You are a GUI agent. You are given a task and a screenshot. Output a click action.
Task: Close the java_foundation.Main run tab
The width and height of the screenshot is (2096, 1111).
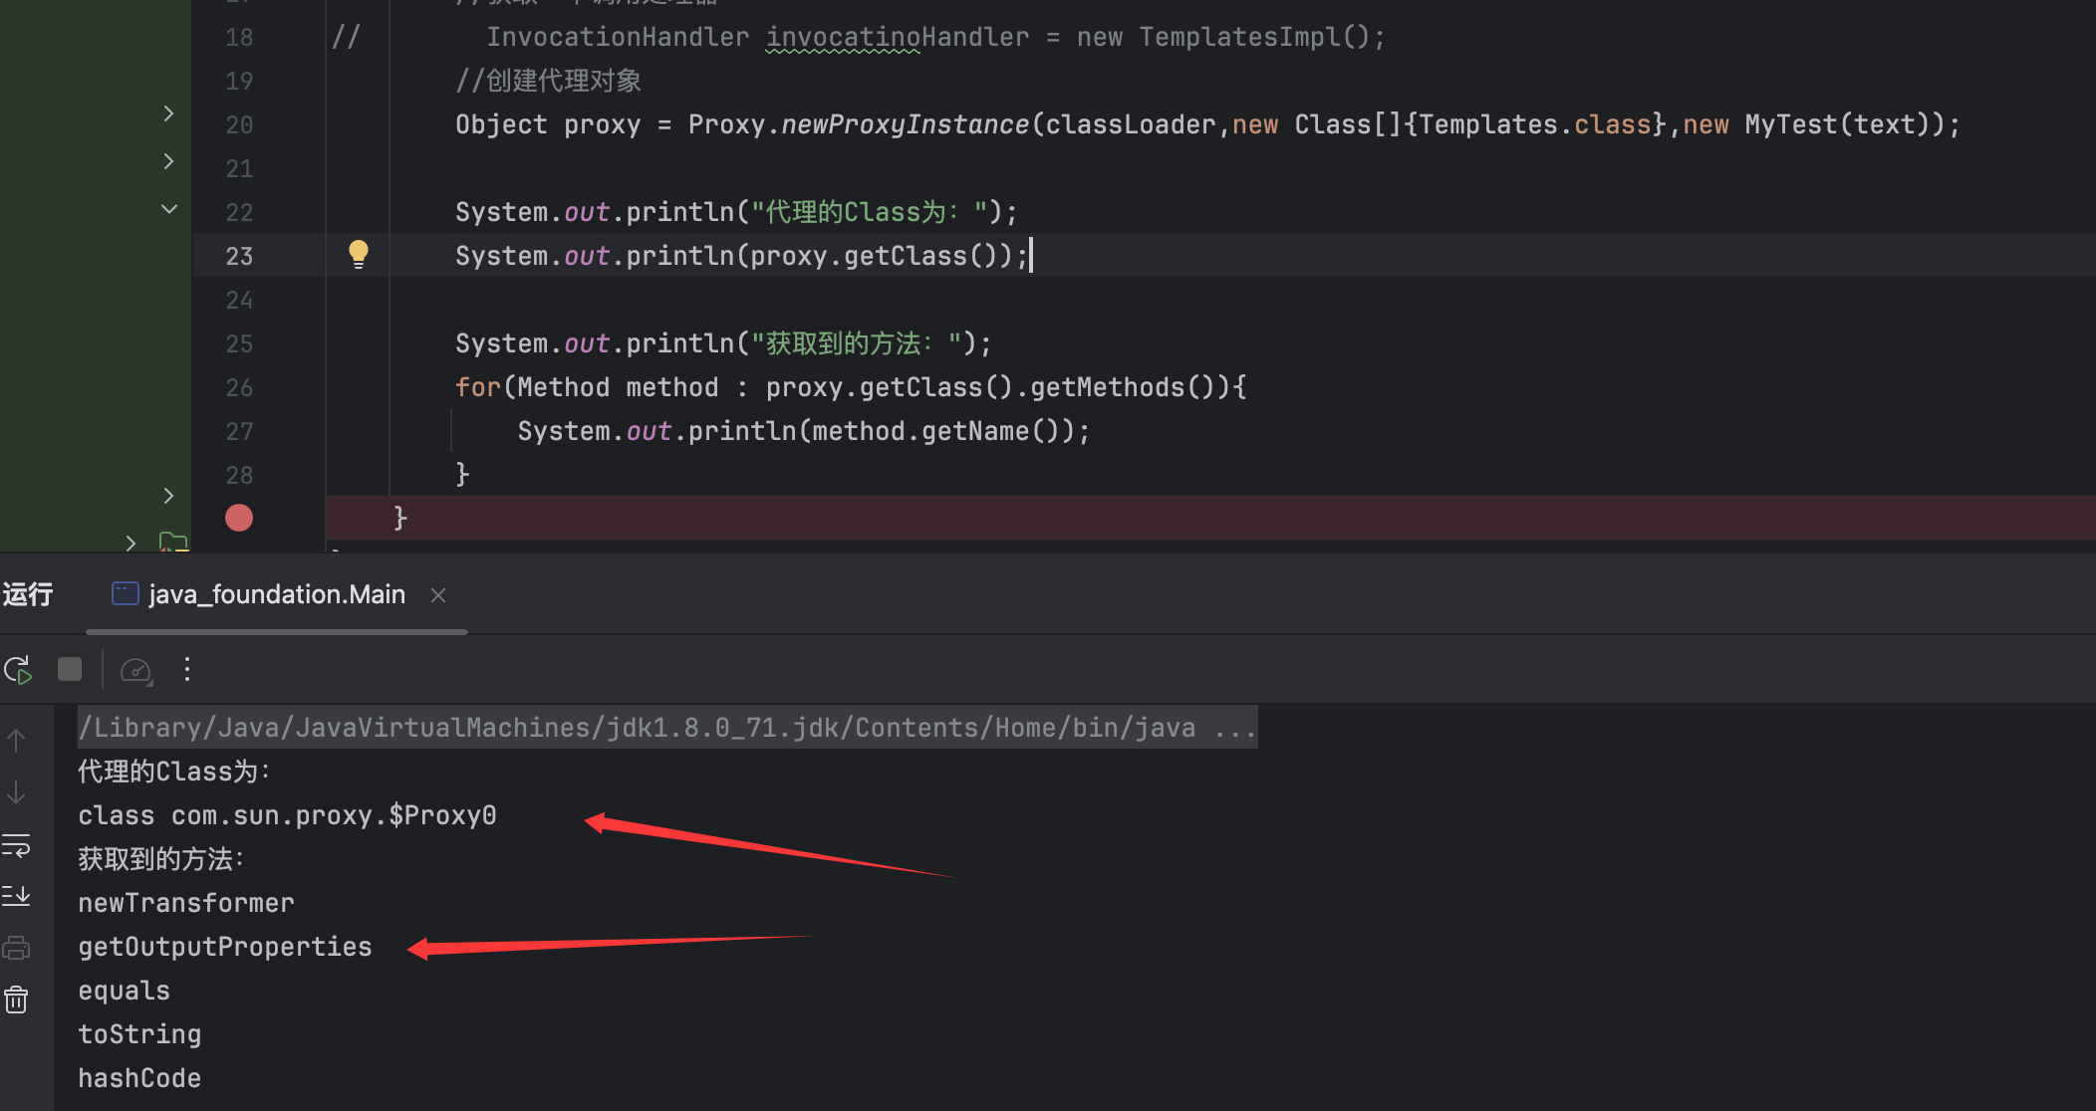coord(438,595)
